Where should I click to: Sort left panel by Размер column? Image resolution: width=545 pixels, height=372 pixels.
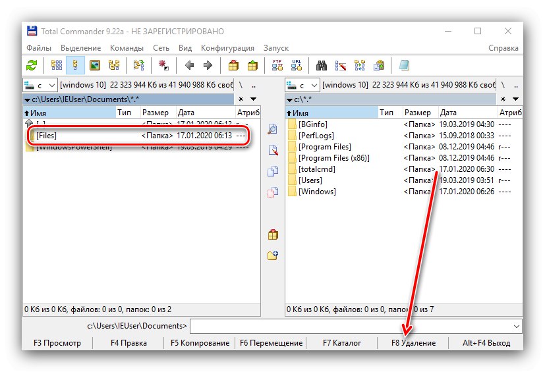tap(158, 113)
